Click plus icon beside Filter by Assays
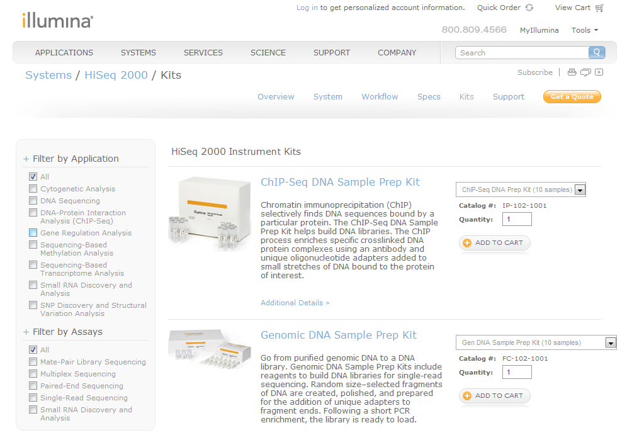The image size is (632, 440). [x=26, y=332]
